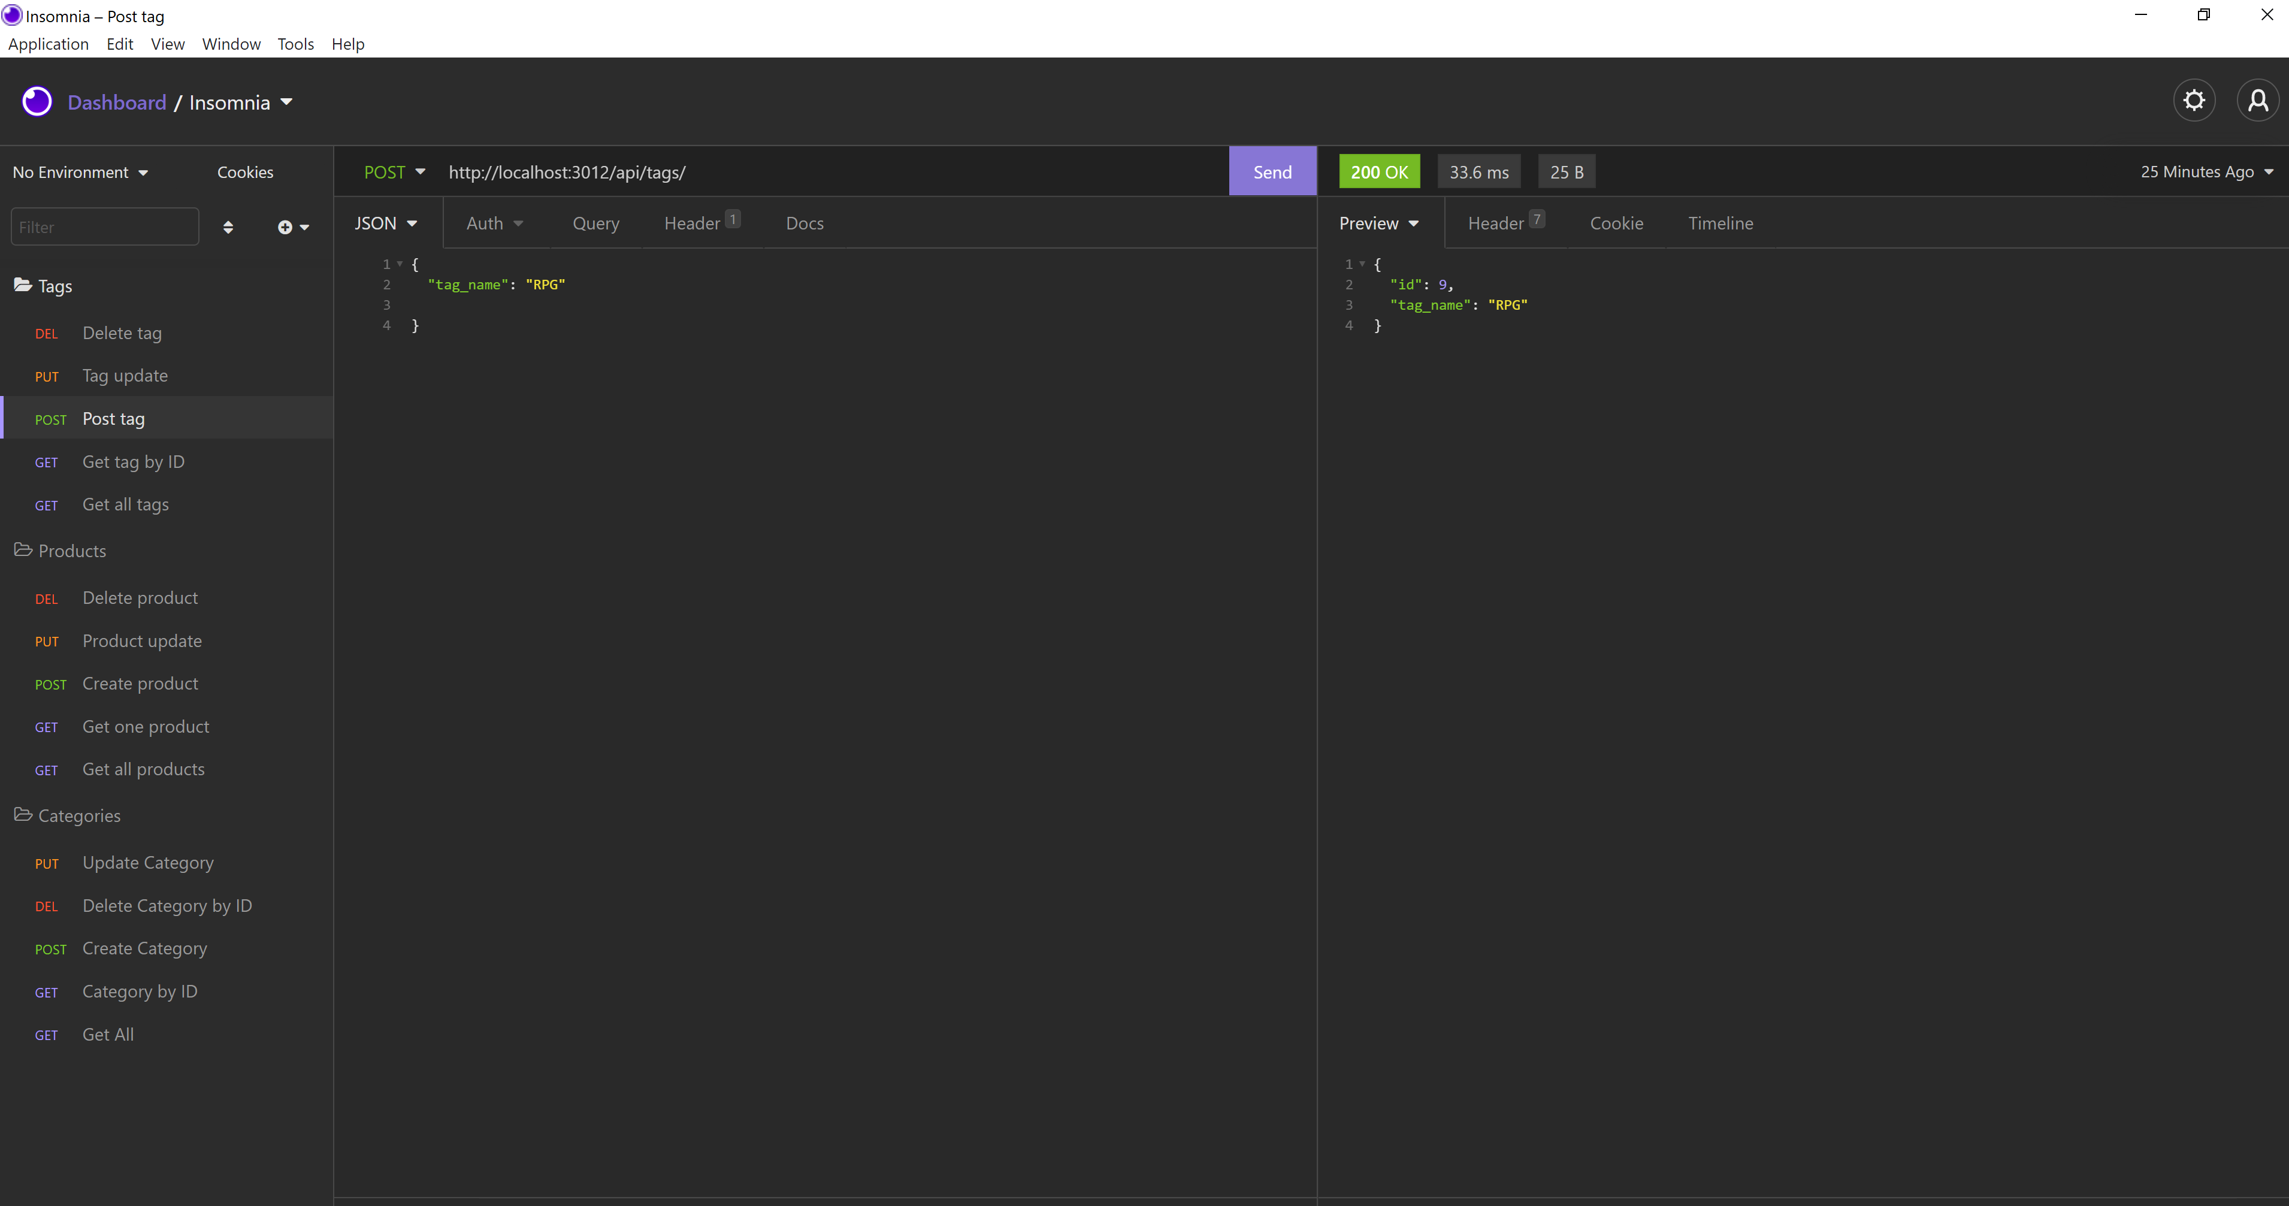Toggle the Categories folder icon

(24, 815)
